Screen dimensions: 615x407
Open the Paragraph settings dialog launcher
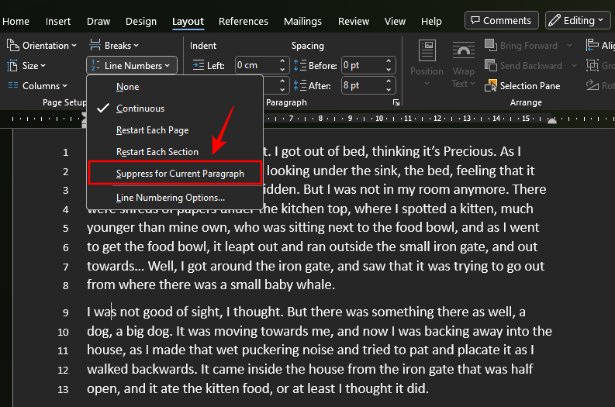tap(396, 102)
